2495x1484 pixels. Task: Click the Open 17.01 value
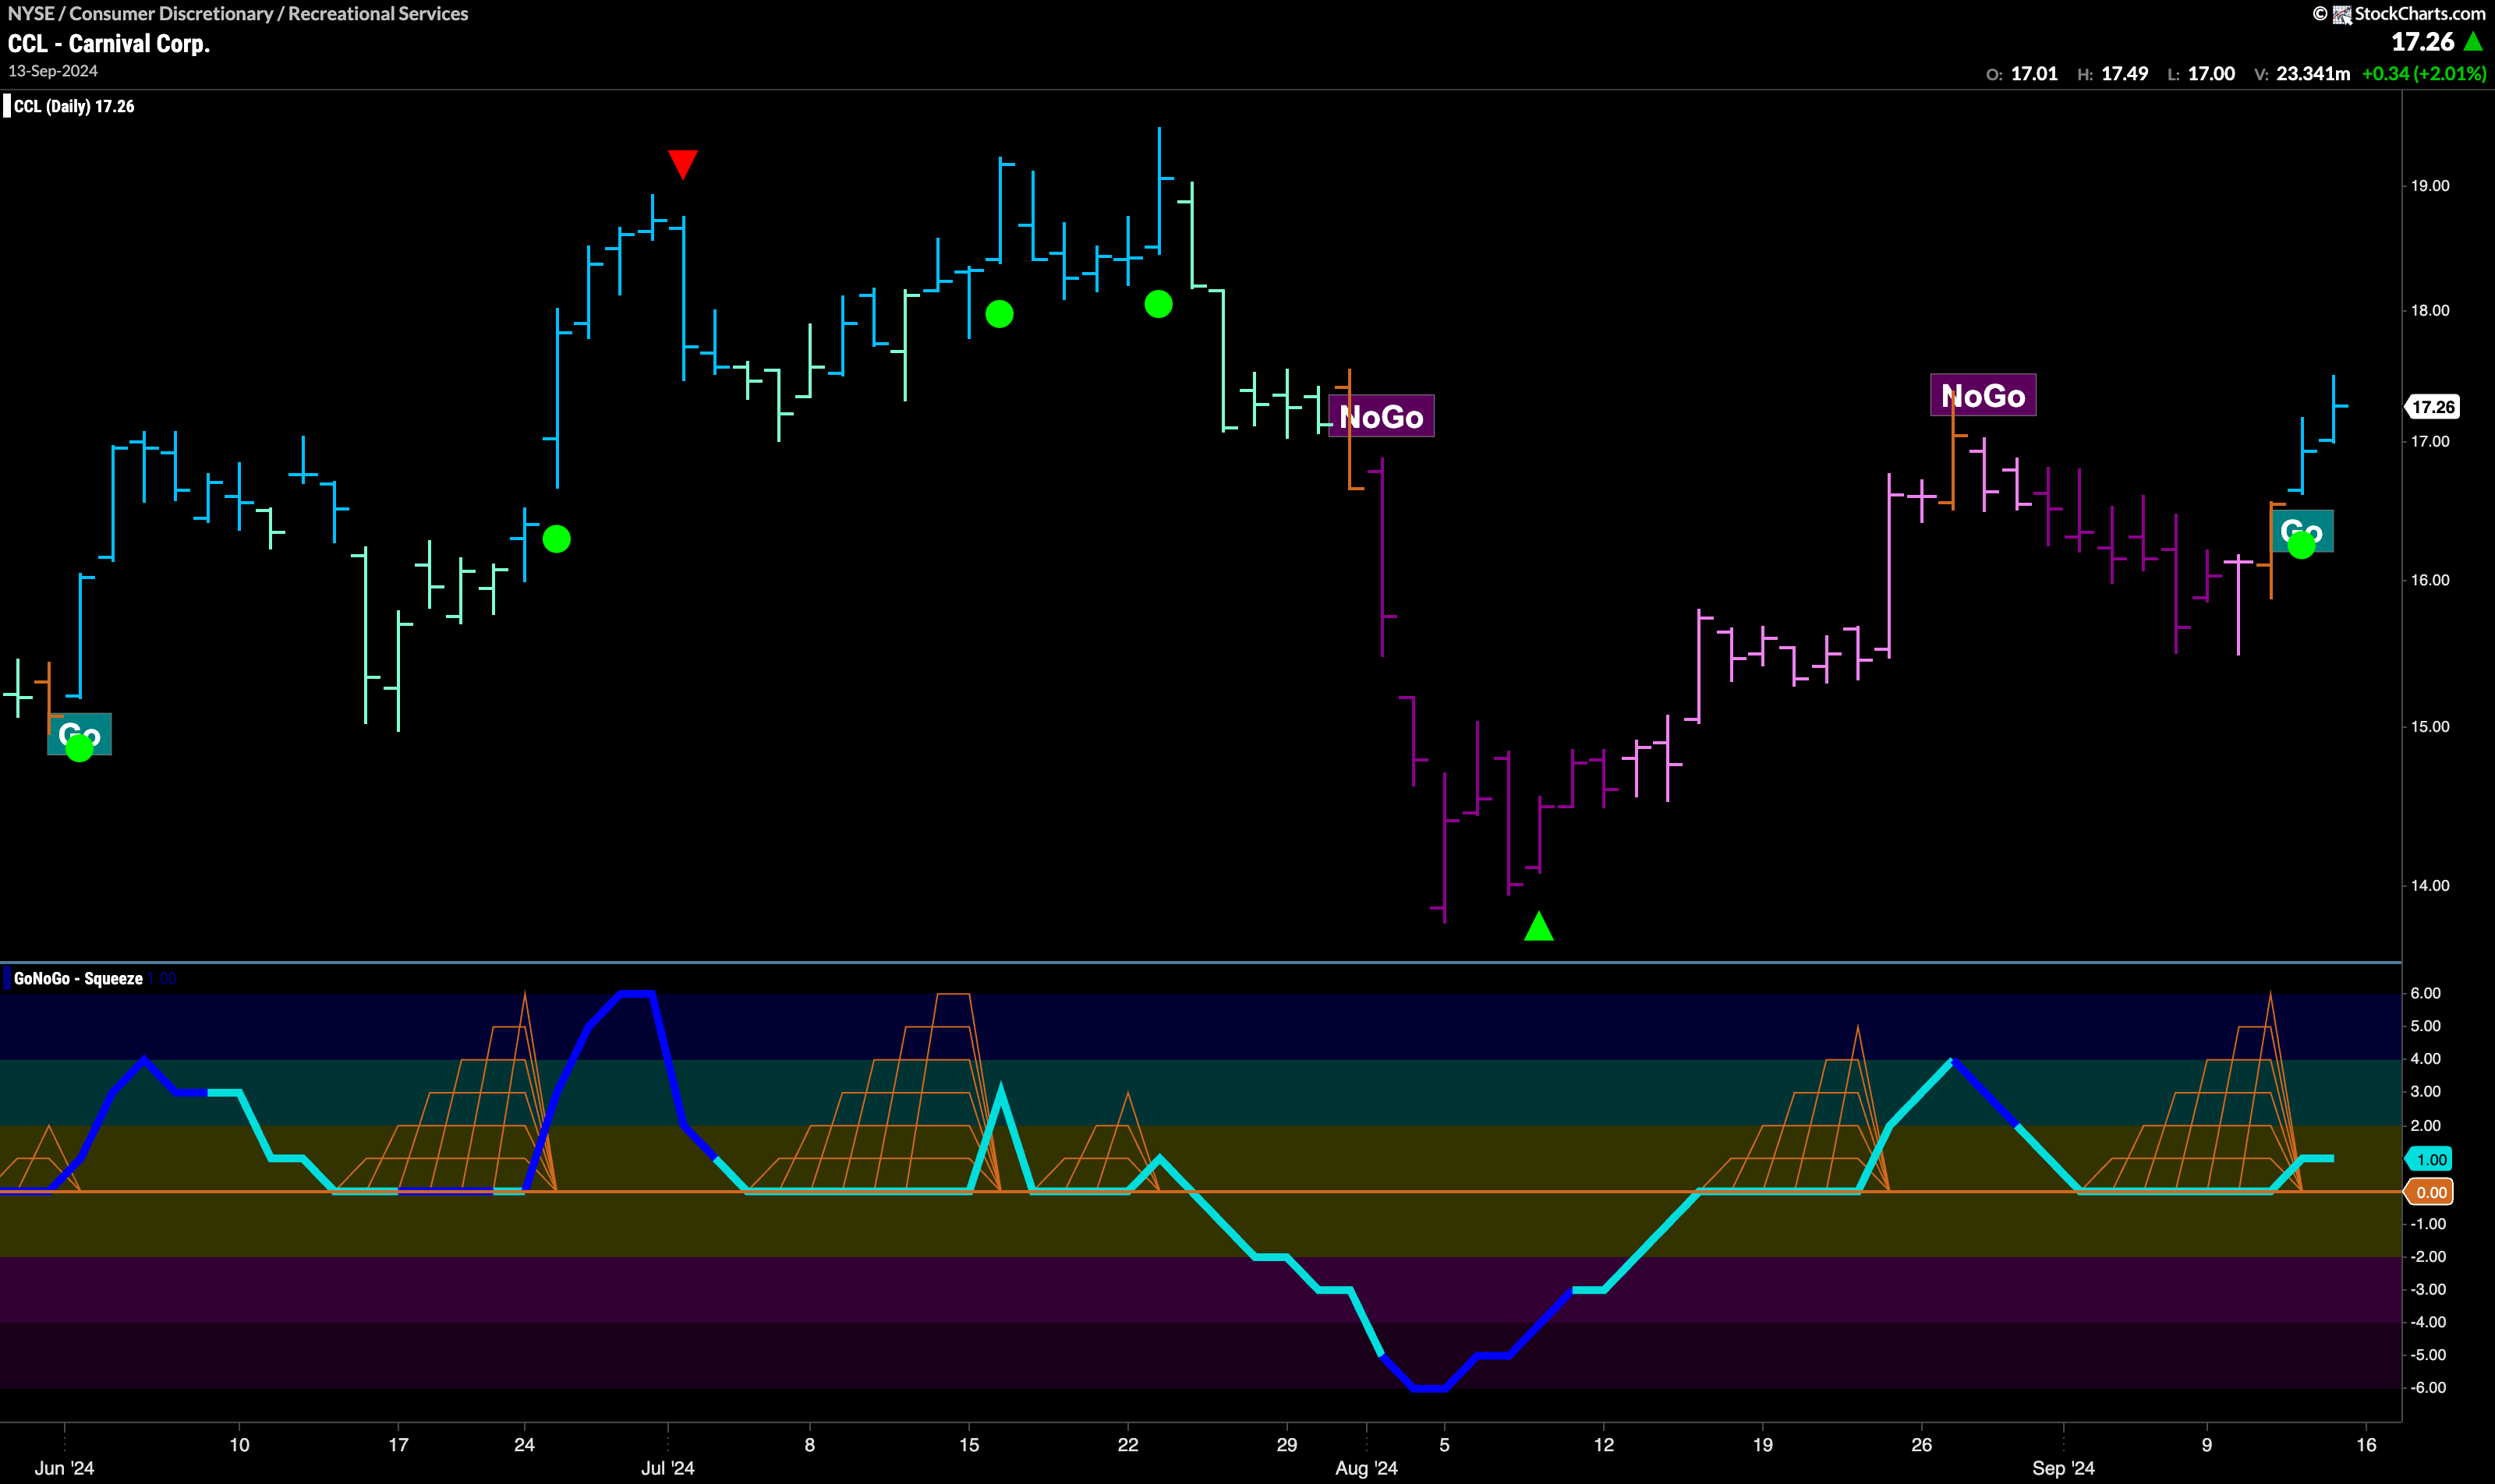pos(2034,74)
